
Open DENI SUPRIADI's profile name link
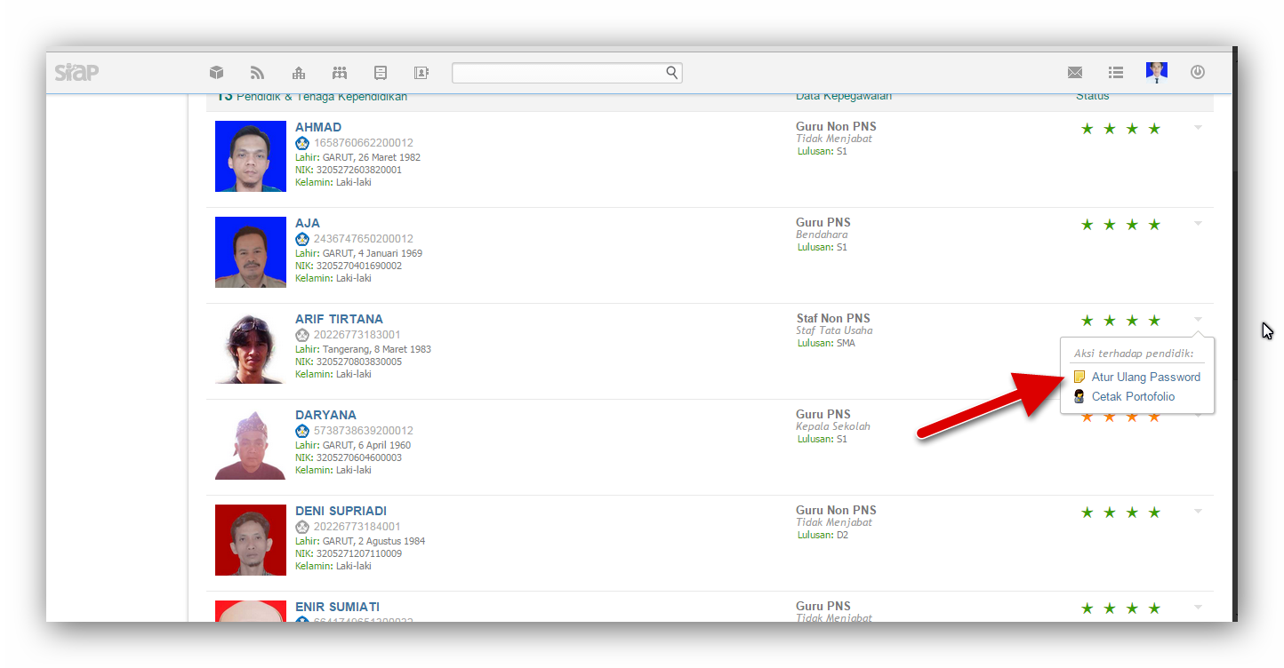point(341,511)
